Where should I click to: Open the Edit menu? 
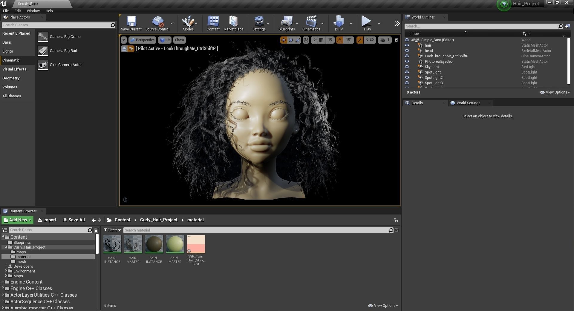pos(18,11)
